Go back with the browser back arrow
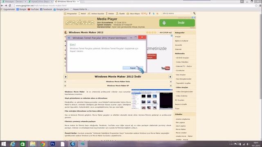 [x=2, y=5]
